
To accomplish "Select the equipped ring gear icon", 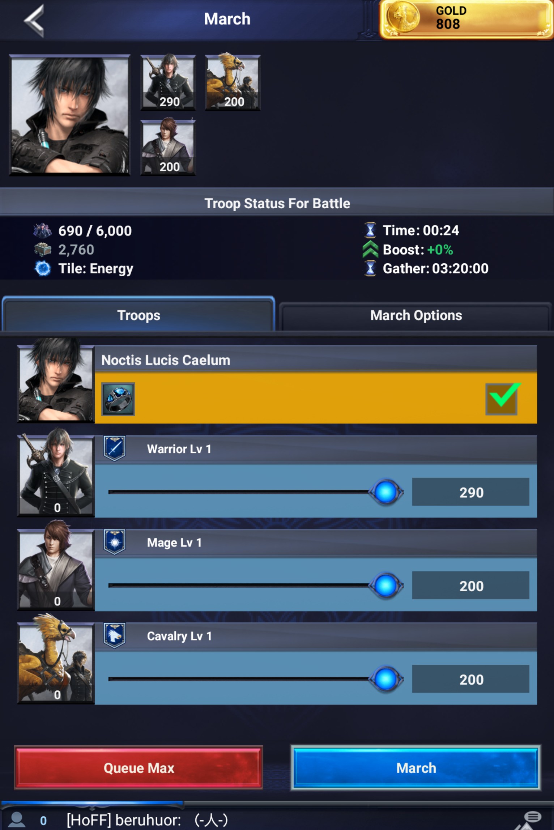I will tap(118, 399).
